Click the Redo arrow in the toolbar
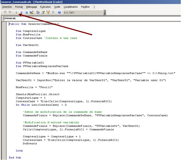Image resolution: width=181 pixels, height=160 pixels. 10,12
